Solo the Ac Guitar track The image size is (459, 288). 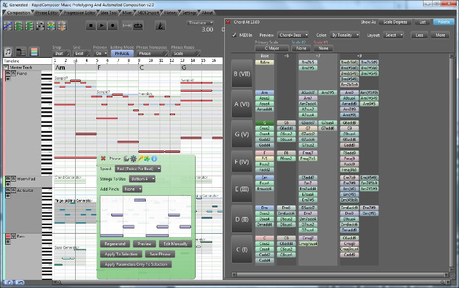pyautogui.click(x=13, y=190)
